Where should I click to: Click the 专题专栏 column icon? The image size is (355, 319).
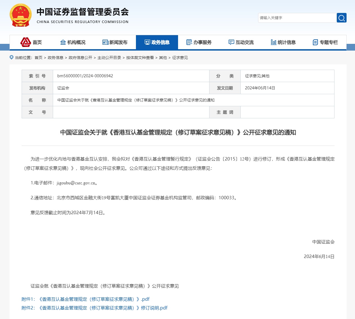point(315,42)
